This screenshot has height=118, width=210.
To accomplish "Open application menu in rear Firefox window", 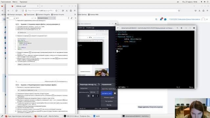I will (207, 10).
